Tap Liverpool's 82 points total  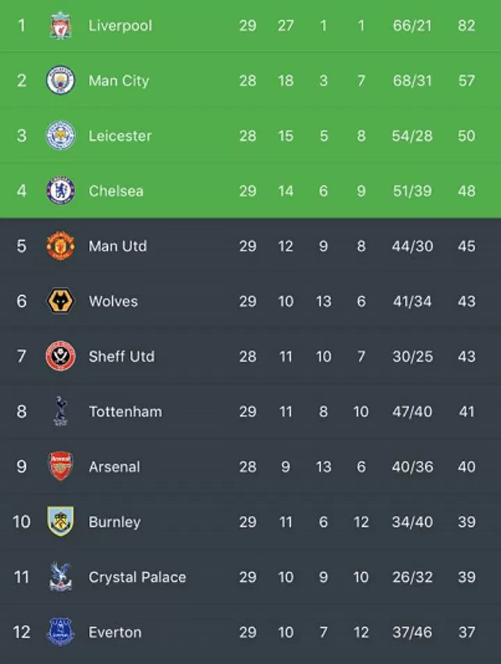[x=466, y=26]
